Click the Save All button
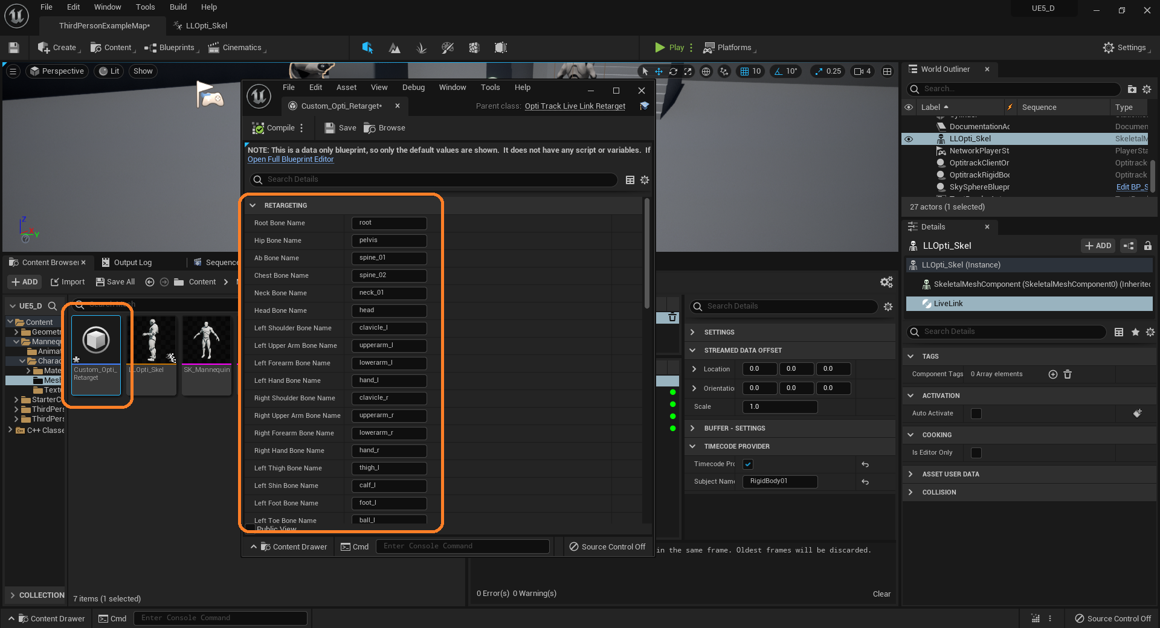1160x628 pixels. (x=115, y=282)
